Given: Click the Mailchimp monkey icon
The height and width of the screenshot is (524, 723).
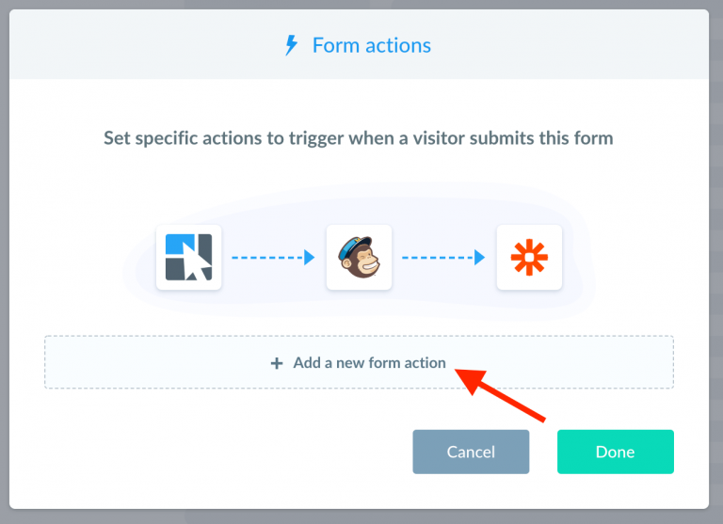Looking at the screenshot, I should click(359, 257).
